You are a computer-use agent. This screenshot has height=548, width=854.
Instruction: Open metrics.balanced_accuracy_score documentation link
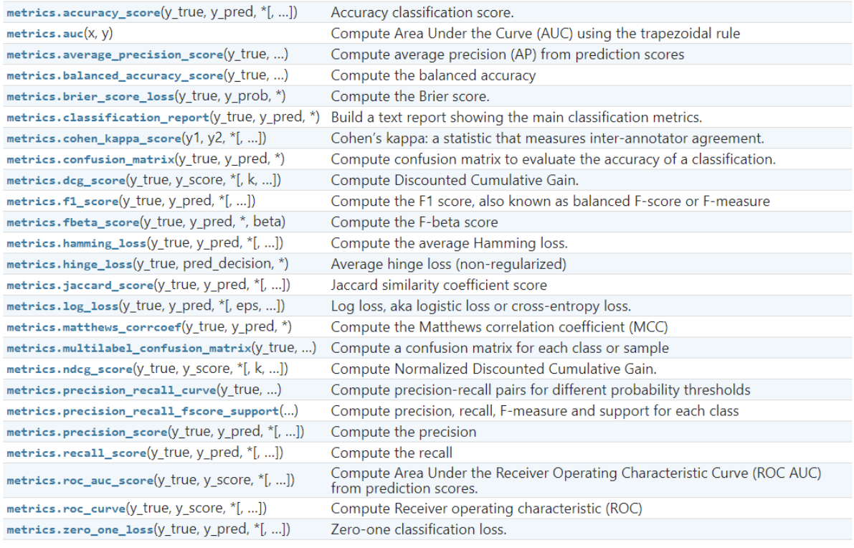point(115,76)
